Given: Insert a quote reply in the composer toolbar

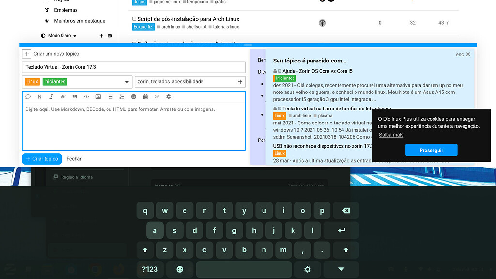Looking at the screenshot, I should [28, 97].
